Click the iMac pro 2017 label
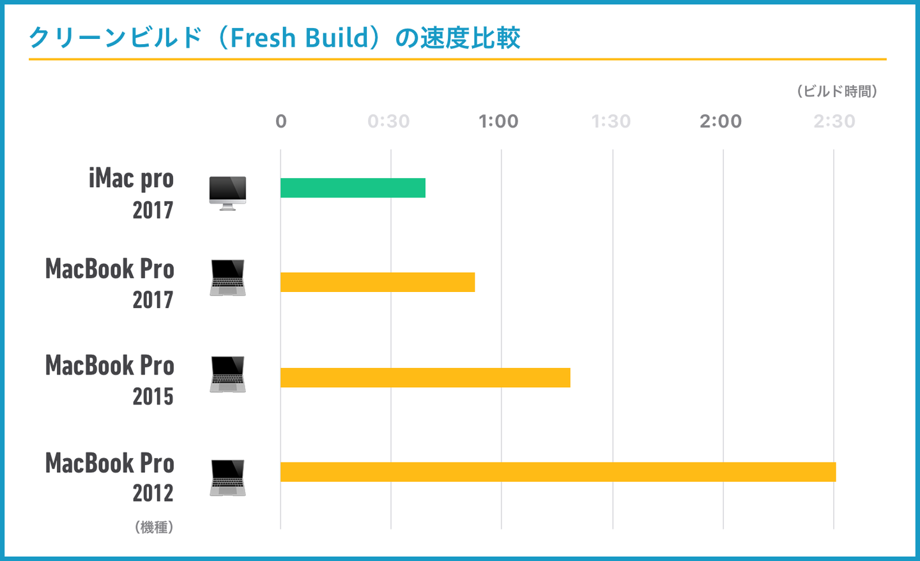 pyautogui.click(x=132, y=194)
